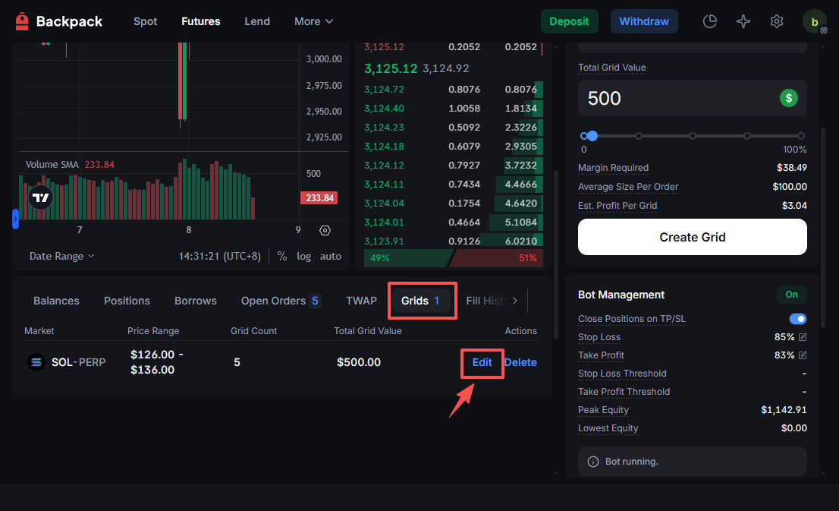Toggle Close Positions on TP/SL switch
This screenshot has width=839, height=511.
pos(797,319)
